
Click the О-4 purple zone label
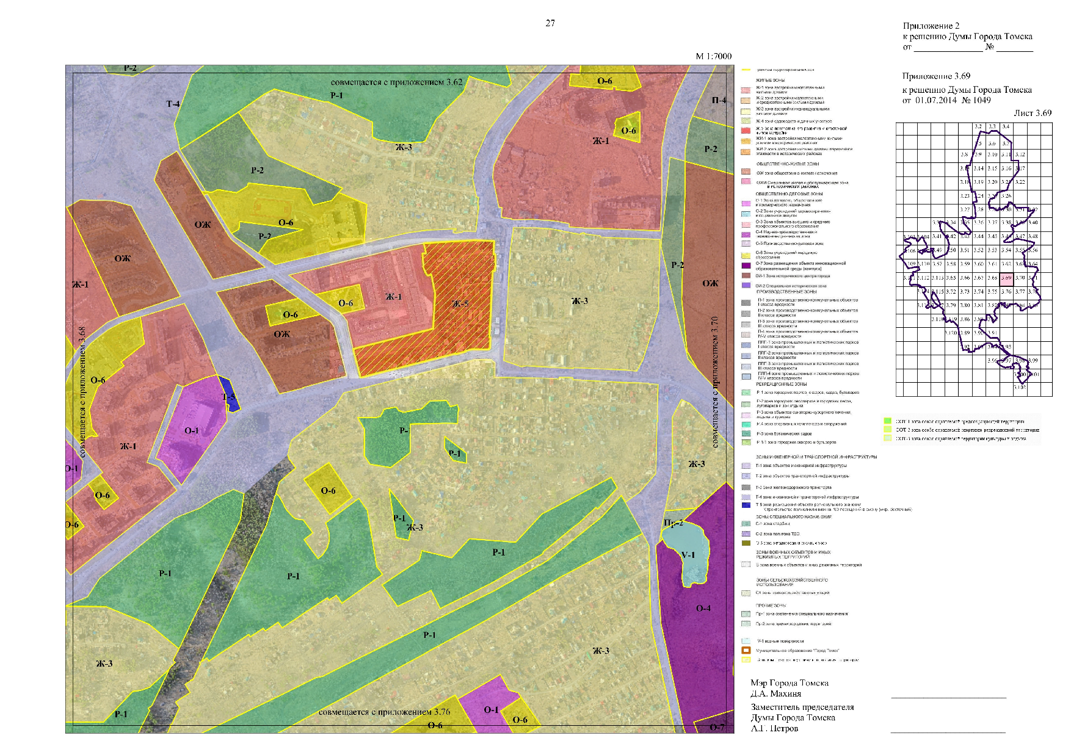[x=703, y=609]
